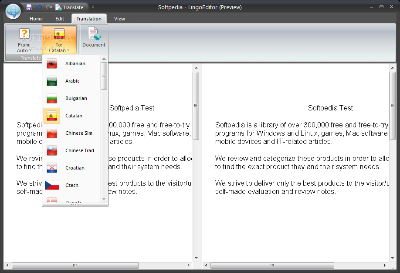Click the Save floppy disk icon
Viewport: 400px width, 273px height.
click(29, 7)
